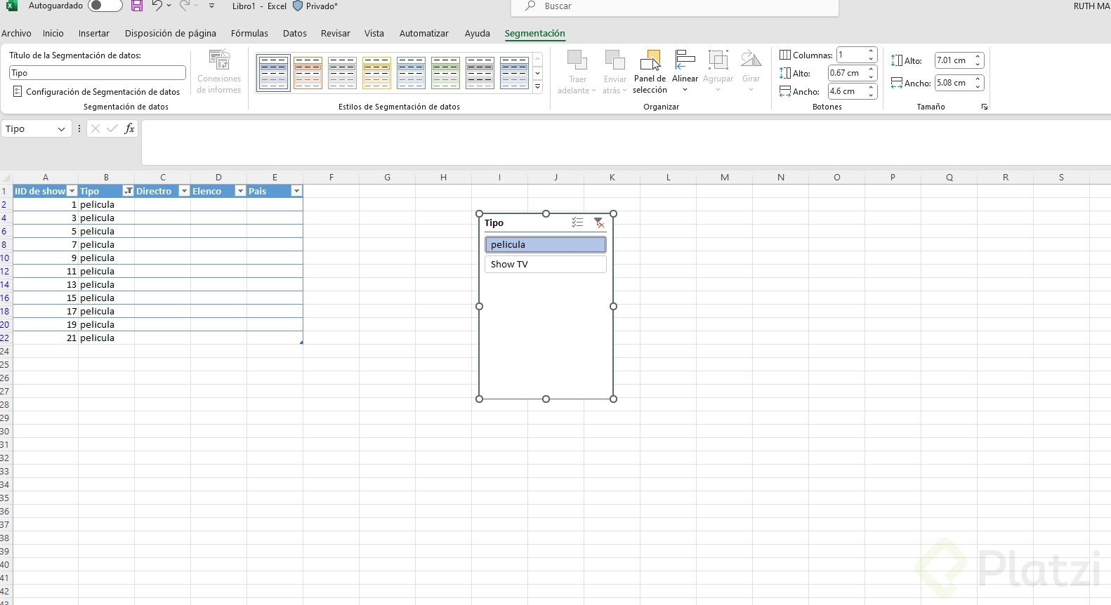The height and width of the screenshot is (605, 1111).
Task: Open the Panel de selección
Action: pos(650,72)
